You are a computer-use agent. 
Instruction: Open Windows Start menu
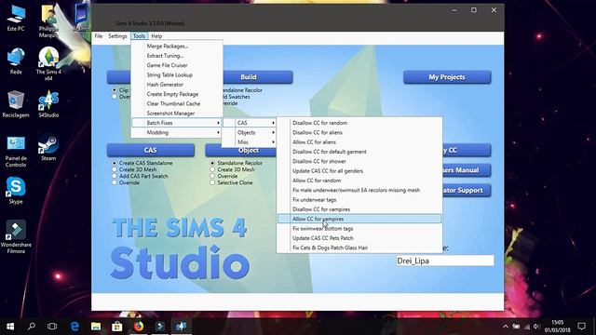[x=10, y=327]
